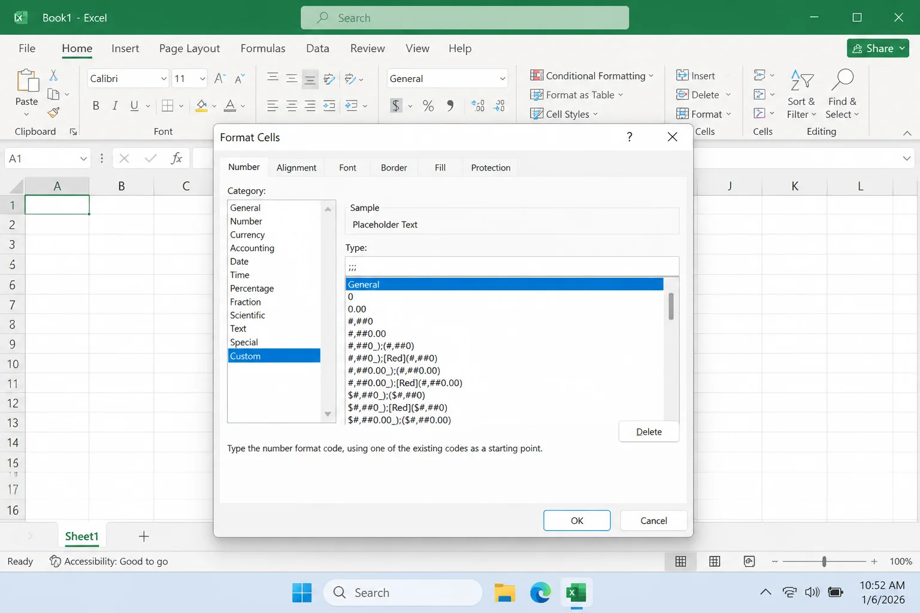Select Currency in Category list

click(274, 235)
